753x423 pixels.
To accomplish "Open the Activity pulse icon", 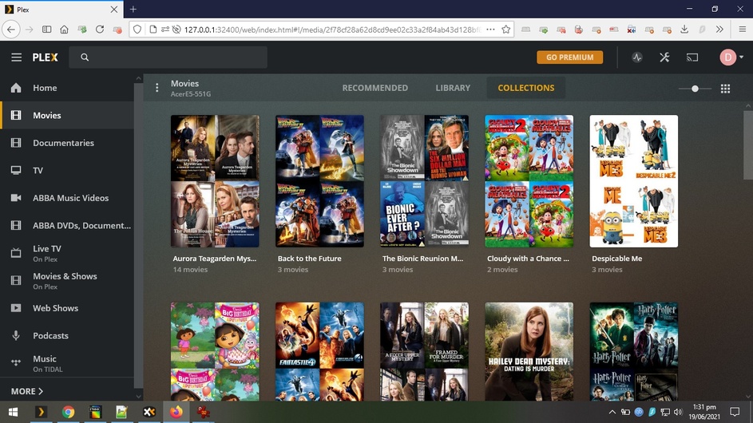I will 636,57.
